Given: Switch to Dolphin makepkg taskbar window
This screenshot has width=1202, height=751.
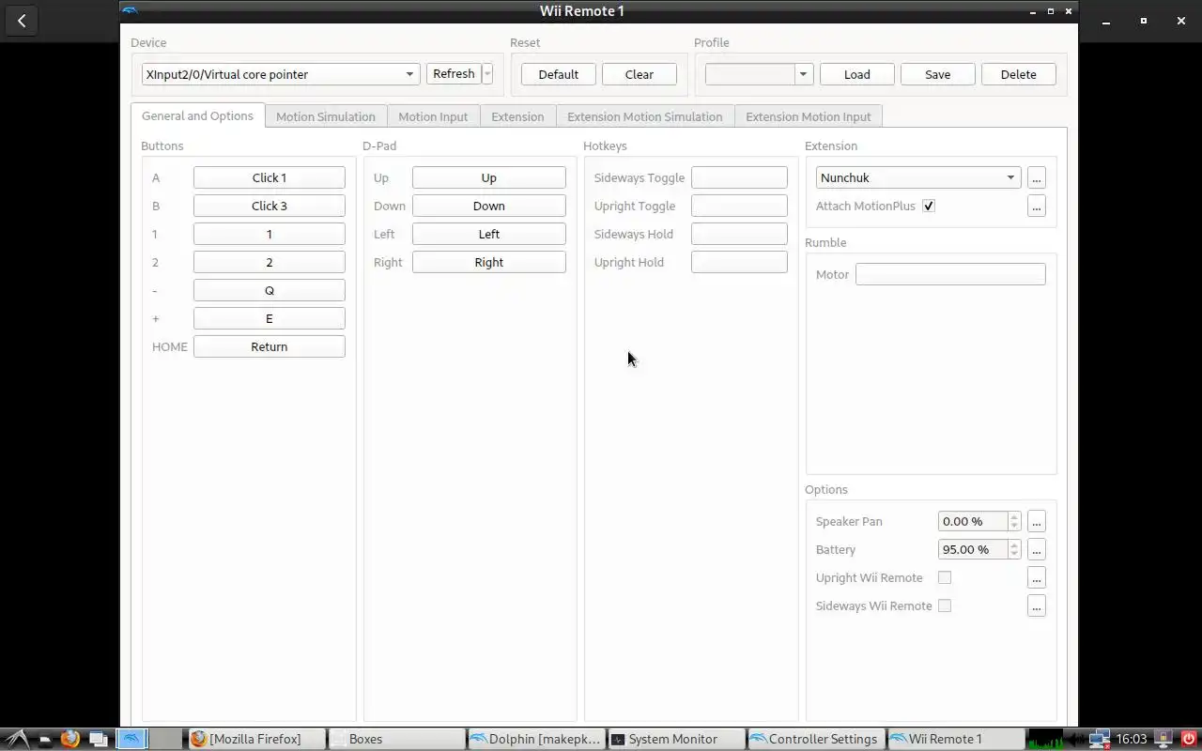Looking at the screenshot, I should coord(535,739).
